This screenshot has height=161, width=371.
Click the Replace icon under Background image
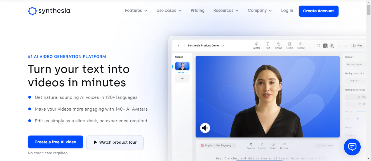pos(359,97)
